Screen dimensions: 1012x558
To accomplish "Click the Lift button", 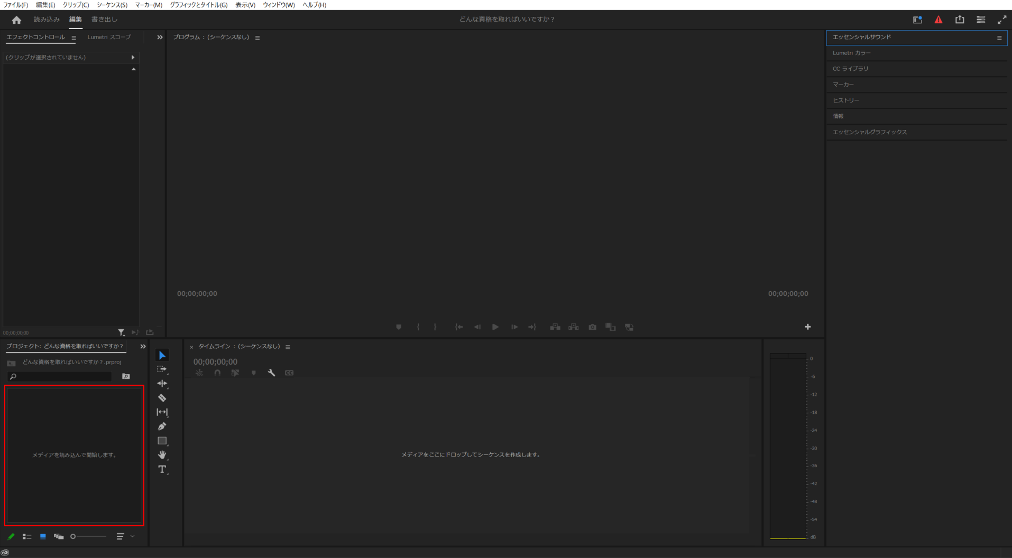I will [x=555, y=327].
